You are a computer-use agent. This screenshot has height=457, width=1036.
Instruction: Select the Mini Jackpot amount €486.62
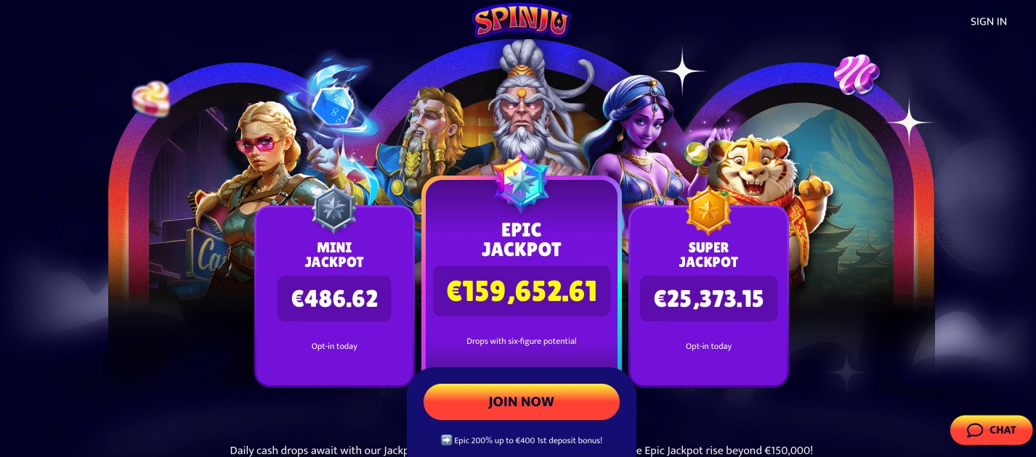click(x=334, y=298)
